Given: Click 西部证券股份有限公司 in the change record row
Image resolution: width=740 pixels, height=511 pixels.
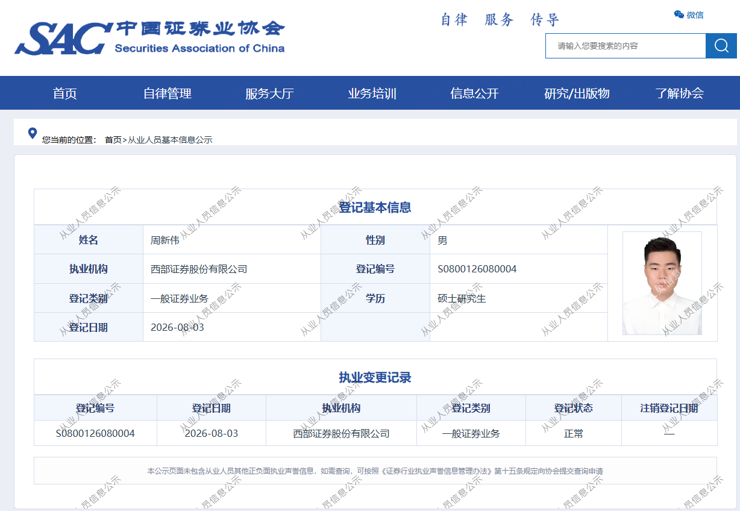Looking at the screenshot, I should pos(341,433).
